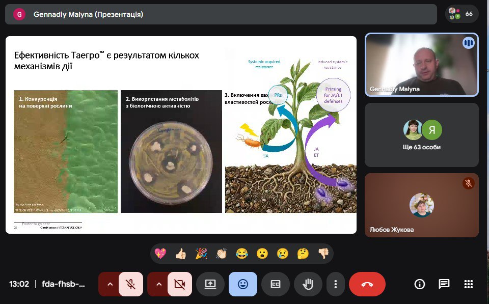Raise your hand

pos(308,284)
